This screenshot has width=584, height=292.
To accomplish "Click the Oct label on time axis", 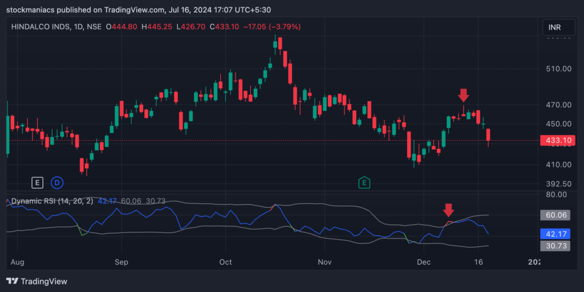I will coord(225,262).
